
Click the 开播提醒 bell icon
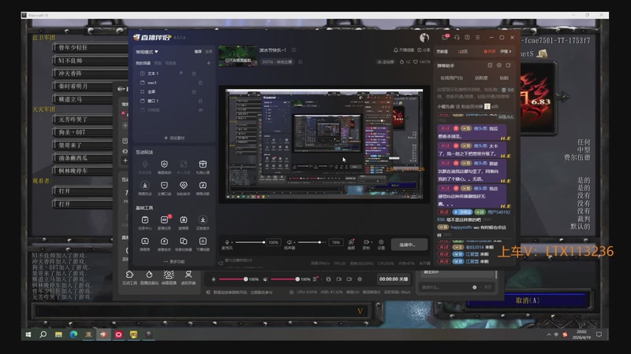pyautogui.click(x=396, y=50)
